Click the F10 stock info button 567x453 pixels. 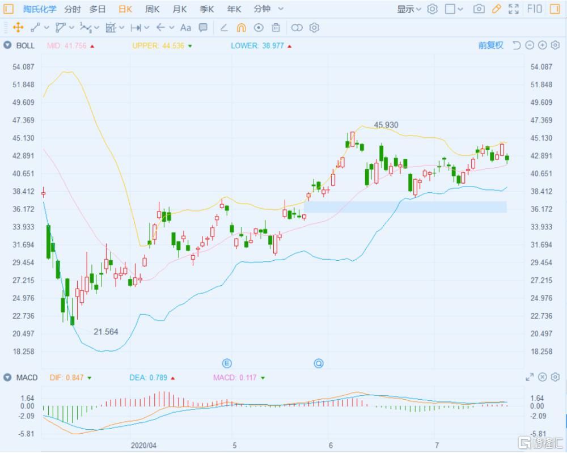point(534,9)
